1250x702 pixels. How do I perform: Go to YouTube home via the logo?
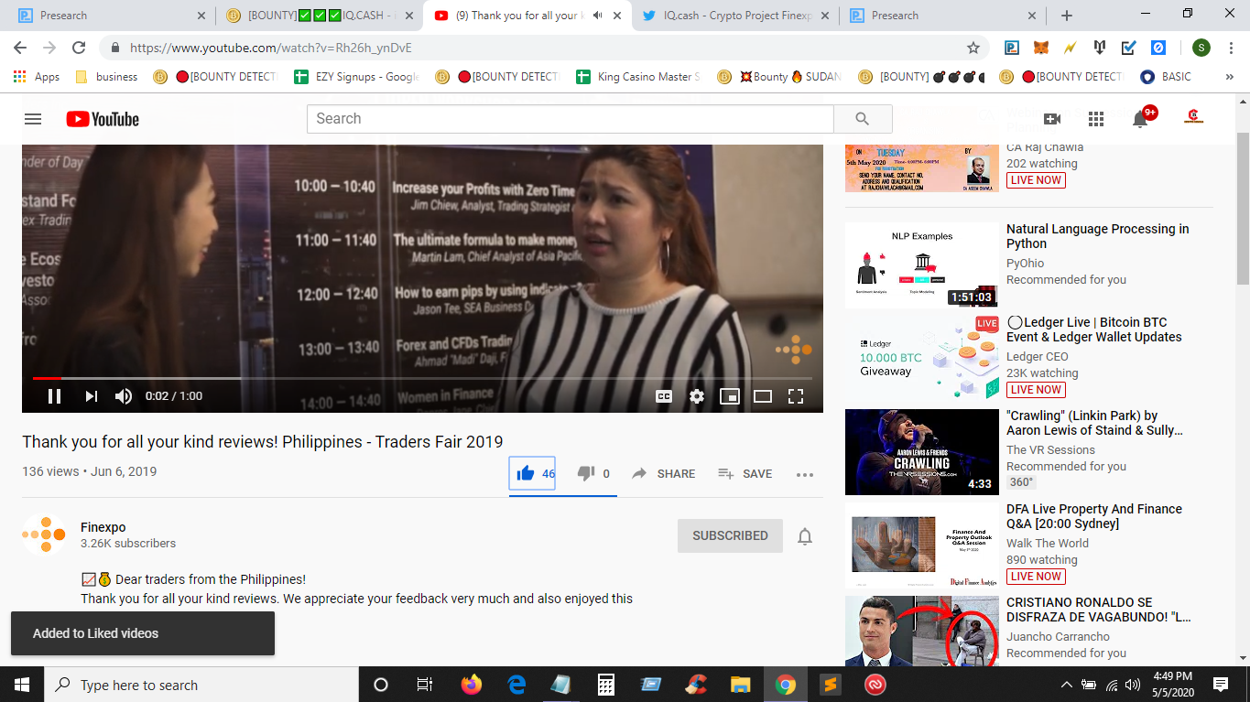pos(103,119)
